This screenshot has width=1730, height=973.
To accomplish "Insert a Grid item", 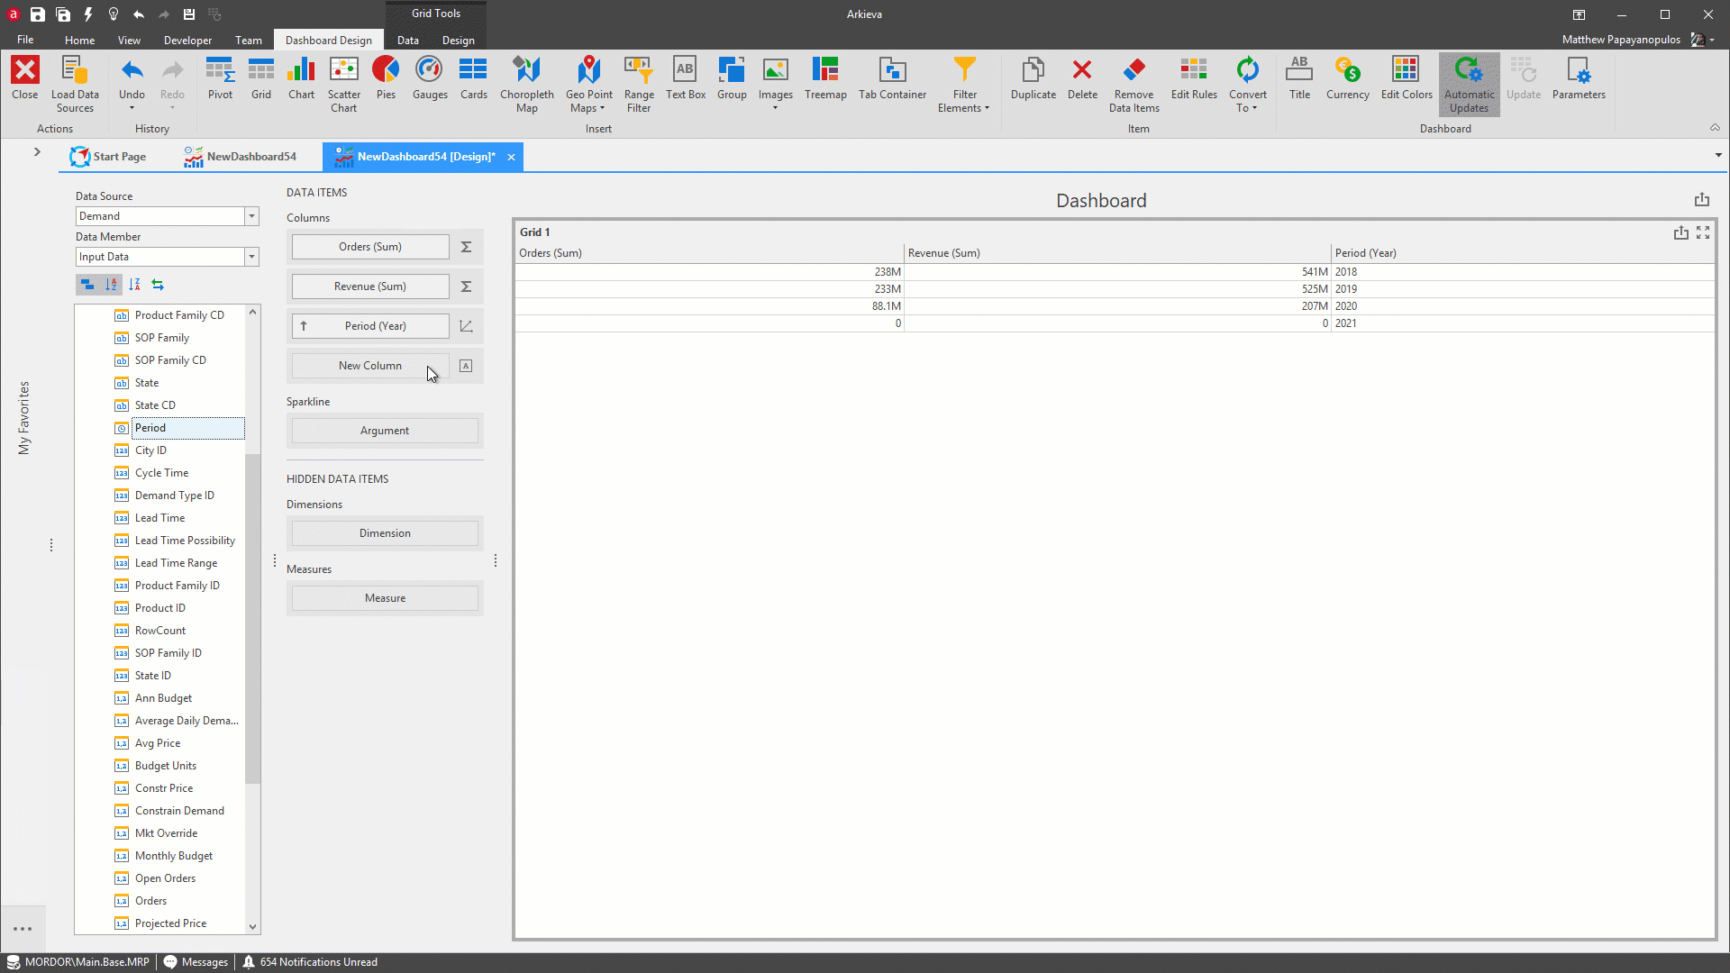I will coord(261,78).
